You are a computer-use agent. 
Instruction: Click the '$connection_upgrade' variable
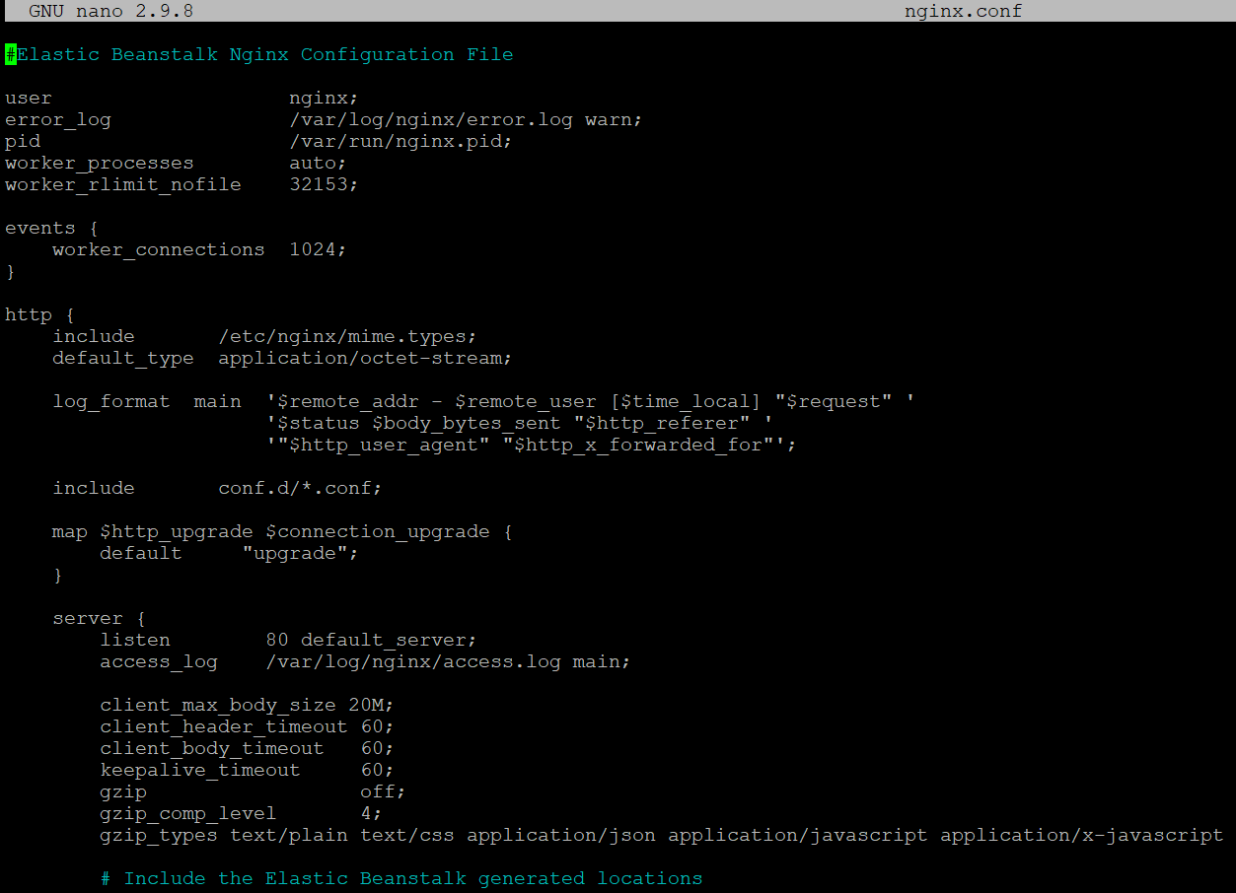point(378,531)
